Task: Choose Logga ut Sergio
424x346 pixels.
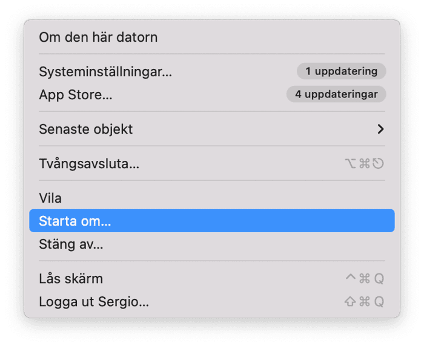Action: pos(94,301)
